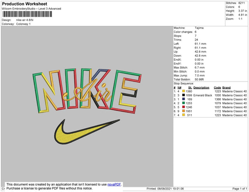Click the Stops value '7'
The height and width of the screenshot is (192, 249).
195,36
